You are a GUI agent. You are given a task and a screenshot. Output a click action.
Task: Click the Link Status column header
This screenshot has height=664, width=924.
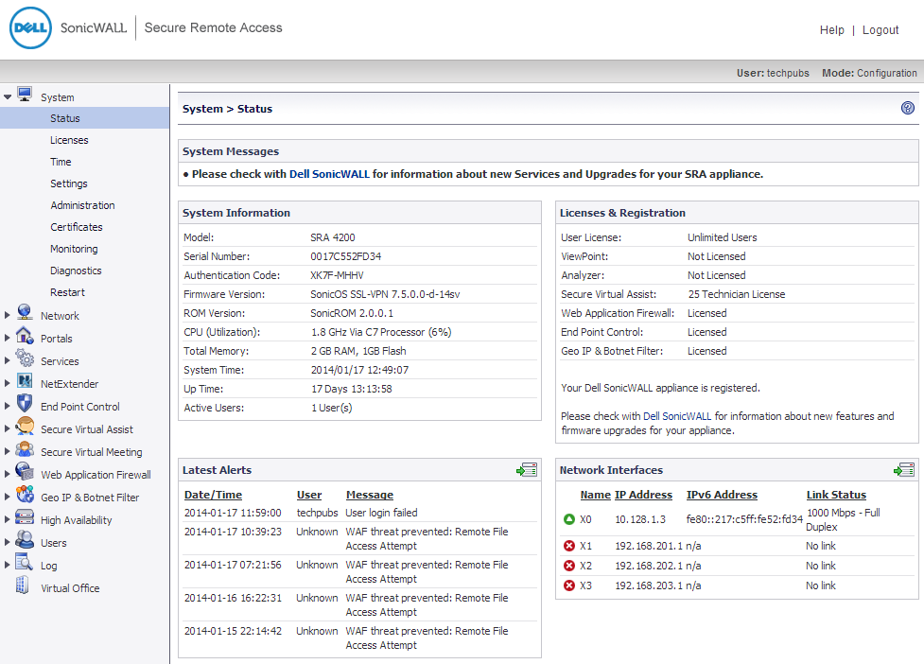pyautogui.click(x=836, y=495)
